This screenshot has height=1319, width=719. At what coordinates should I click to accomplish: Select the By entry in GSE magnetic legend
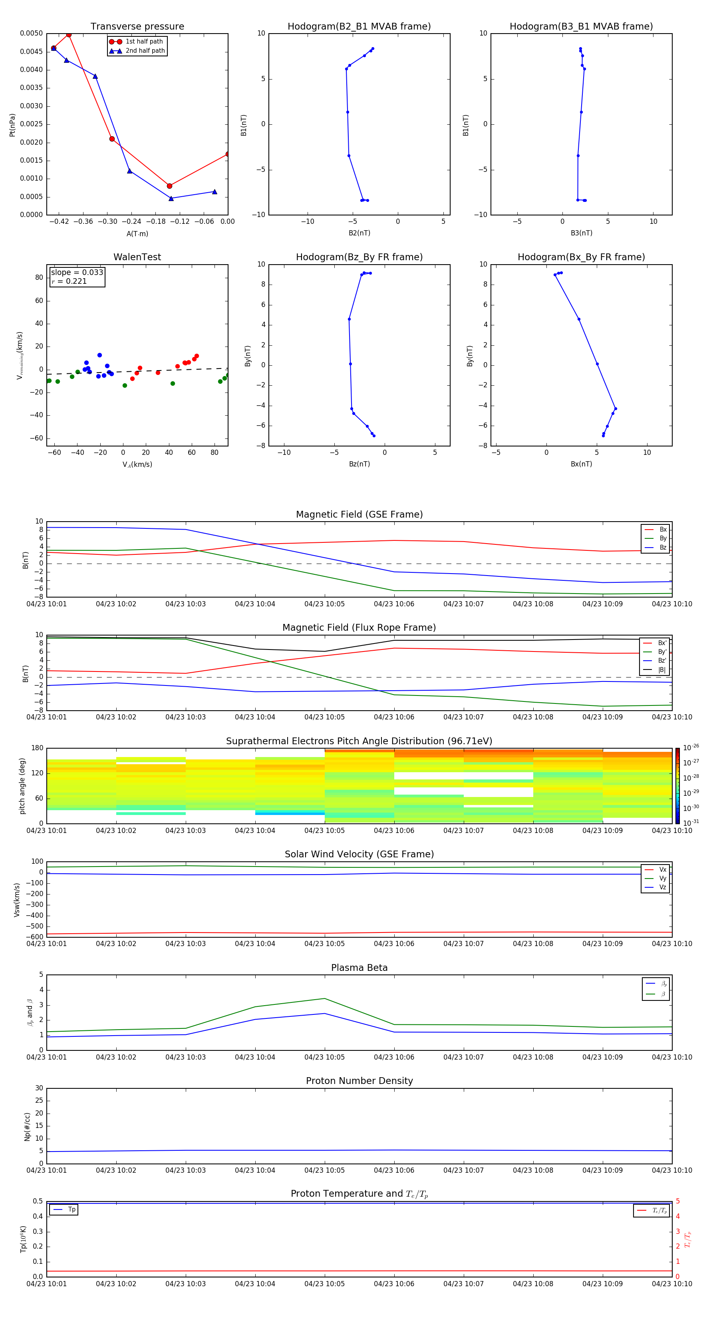tap(655, 538)
